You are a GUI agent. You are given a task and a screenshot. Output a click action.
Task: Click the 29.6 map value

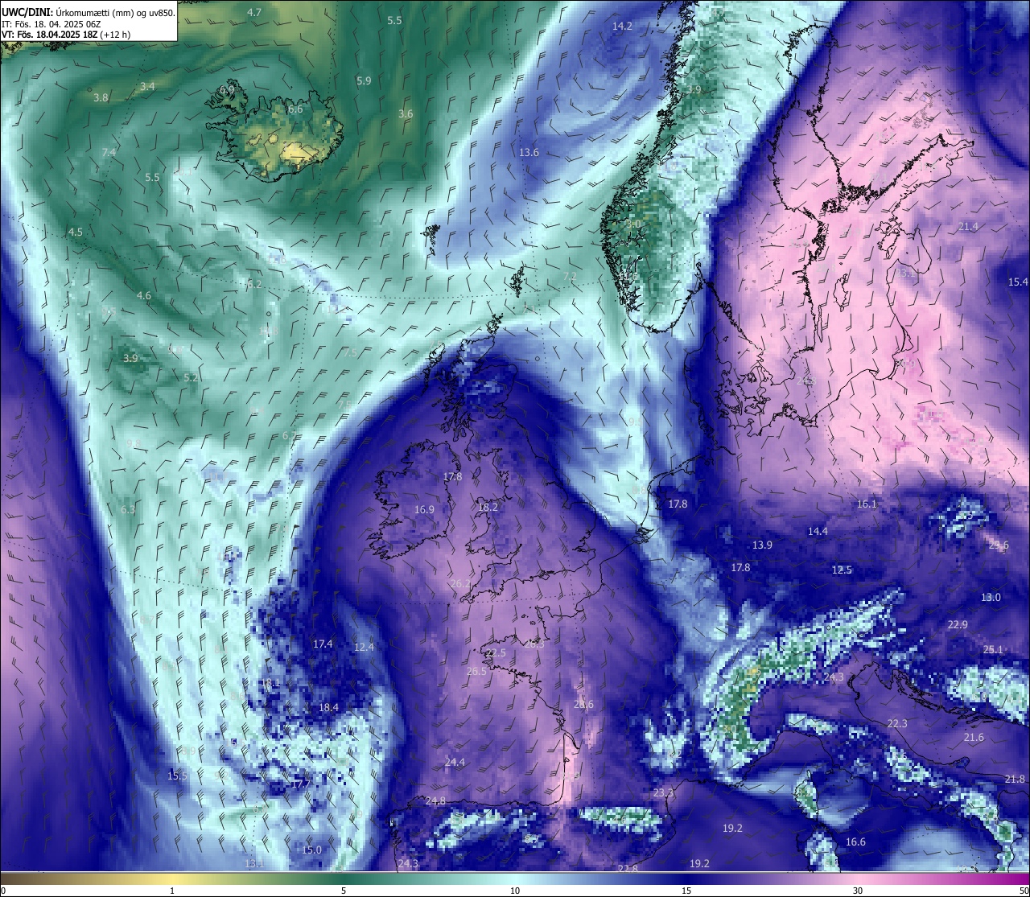click(999, 545)
